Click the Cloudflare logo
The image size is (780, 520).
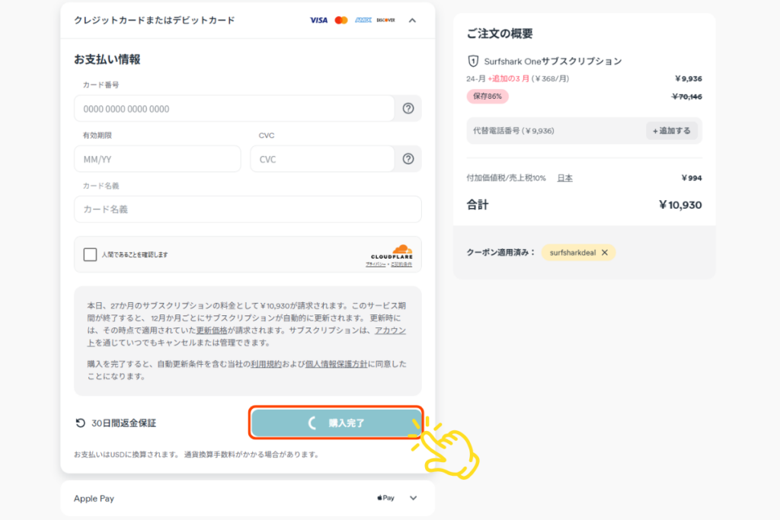click(392, 253)
